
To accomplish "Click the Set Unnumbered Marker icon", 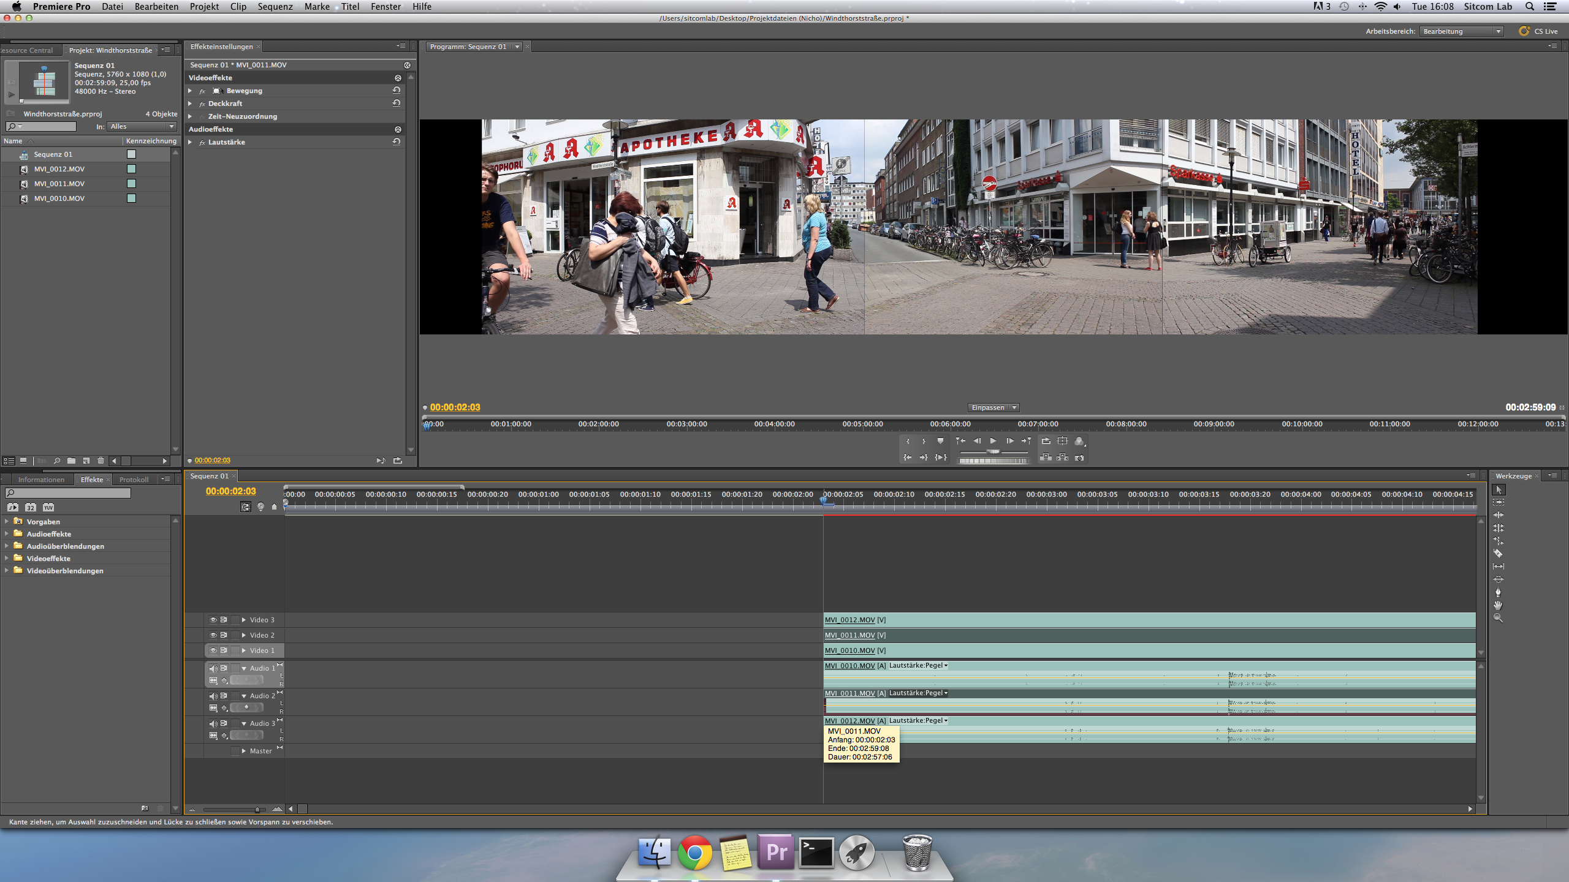I will point(940,441).
